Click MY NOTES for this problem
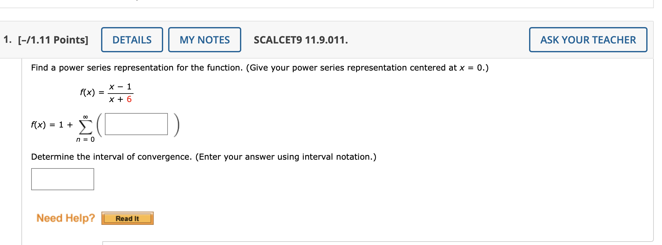Screen dimensions: 662x245 click(x=204, y=40)
